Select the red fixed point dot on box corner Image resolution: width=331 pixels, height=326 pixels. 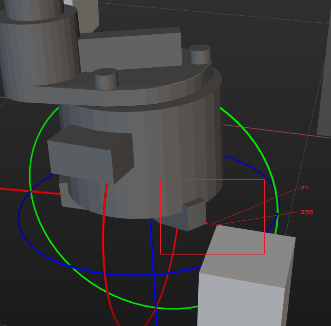[217, 225]
